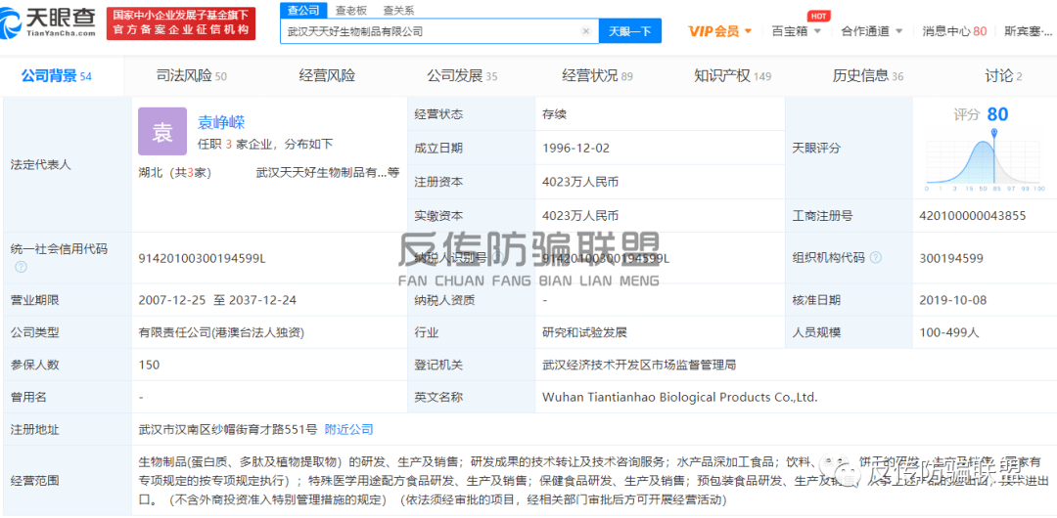The width and height of the screenshot is (1057, 518).
Task: Click the 附近公司 link
Action: [349, 429]
